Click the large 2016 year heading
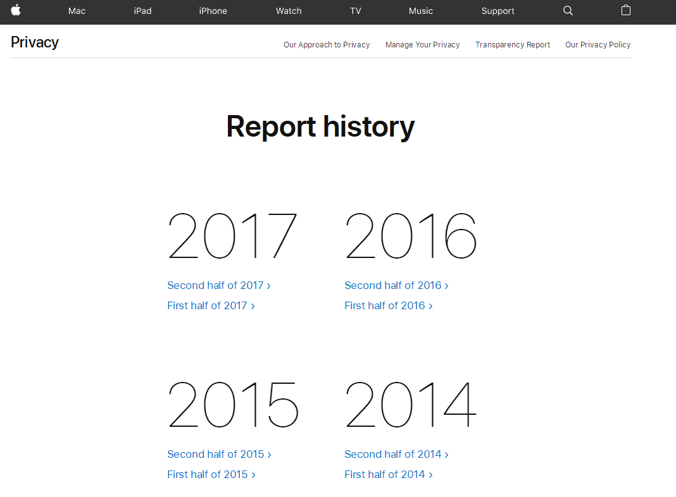The width and height of the screenshot is (676, 497). click(411, 236)
